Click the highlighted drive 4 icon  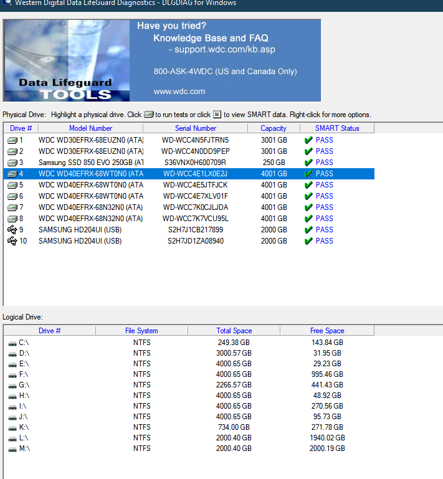point(12,174)
